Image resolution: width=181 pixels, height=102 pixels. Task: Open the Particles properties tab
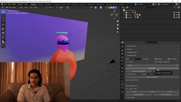pyautogui.click(x=122, y=75)
